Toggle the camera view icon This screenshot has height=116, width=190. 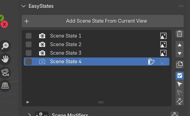click(5, 72)
